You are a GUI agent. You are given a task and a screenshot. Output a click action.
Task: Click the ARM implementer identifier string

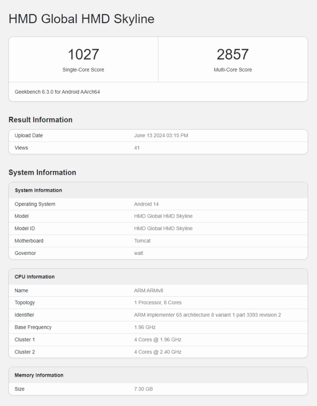[207, 315]
